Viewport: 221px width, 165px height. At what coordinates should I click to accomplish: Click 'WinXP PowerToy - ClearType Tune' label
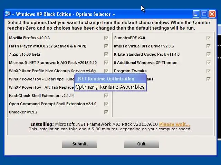(x=41, y=79)
